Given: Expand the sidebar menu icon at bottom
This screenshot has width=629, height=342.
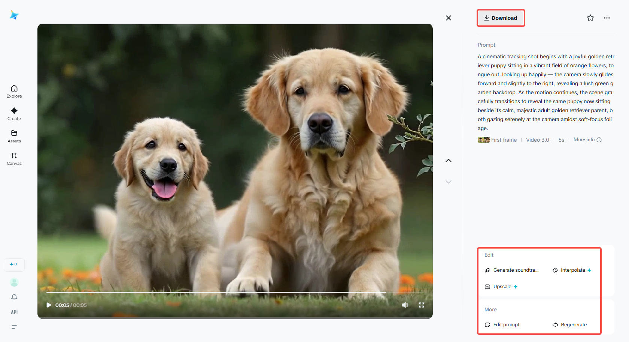Looking at the screenshot, I should (x=14, y=327).
